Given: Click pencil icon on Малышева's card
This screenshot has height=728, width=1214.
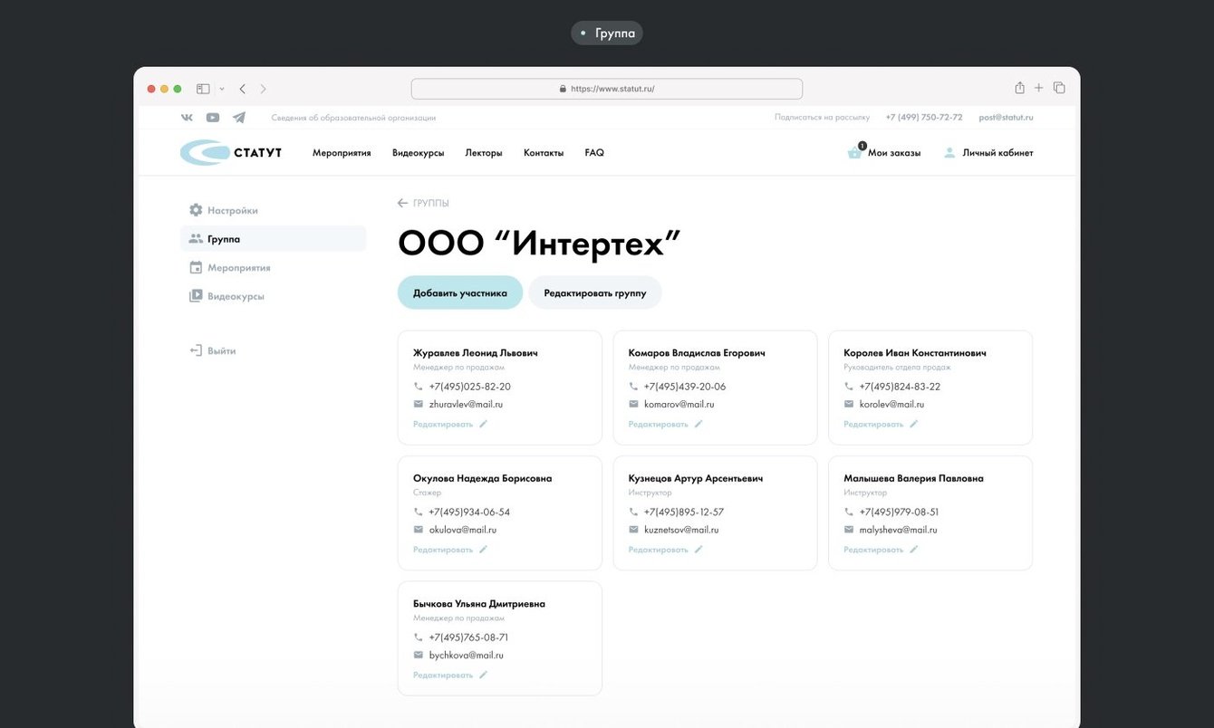Looking at the screenshot, I should (x=913, y=550).
